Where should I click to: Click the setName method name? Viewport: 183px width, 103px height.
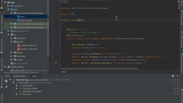point(94,57)
